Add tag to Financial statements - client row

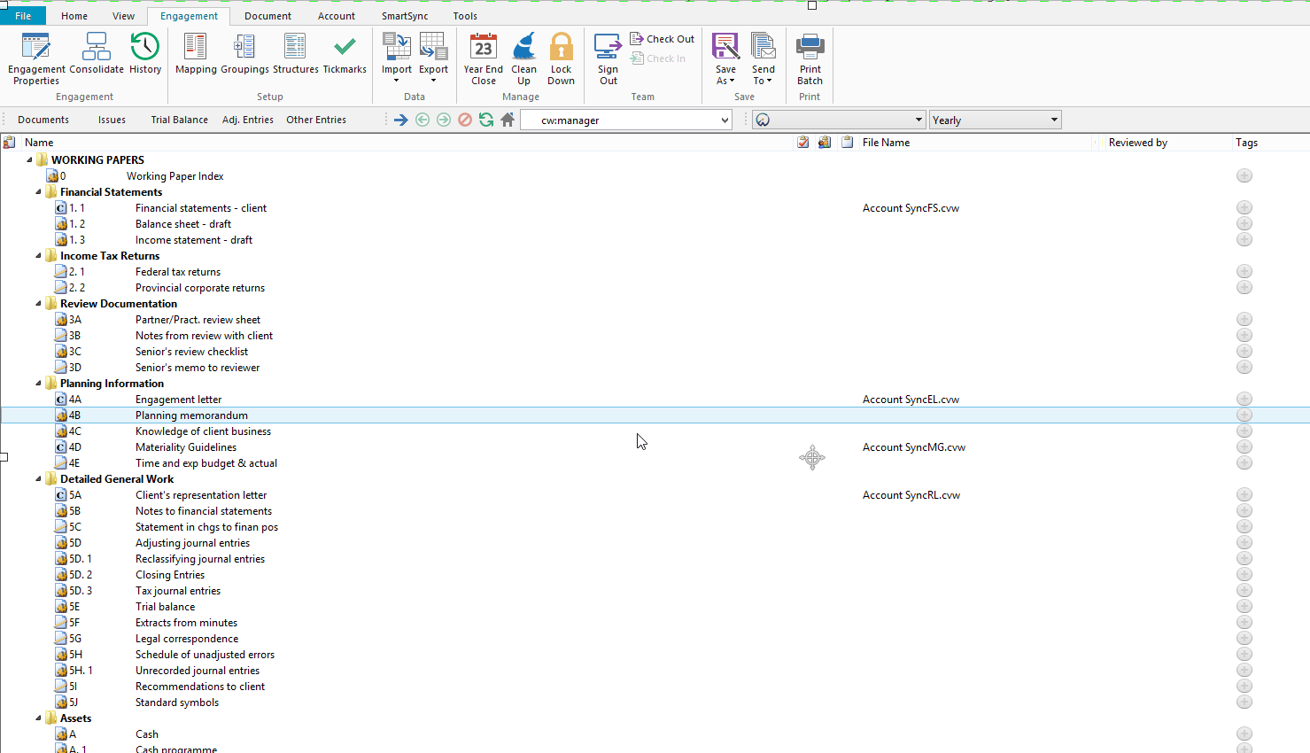(1244, 207)
